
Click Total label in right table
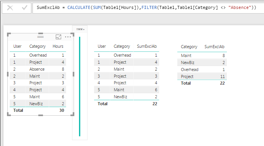click(186, 83)
